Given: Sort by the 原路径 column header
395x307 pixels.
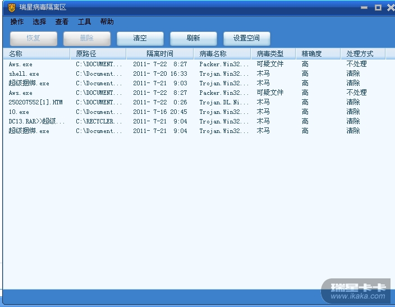Looking at the screenshot, I should [98, 54].
